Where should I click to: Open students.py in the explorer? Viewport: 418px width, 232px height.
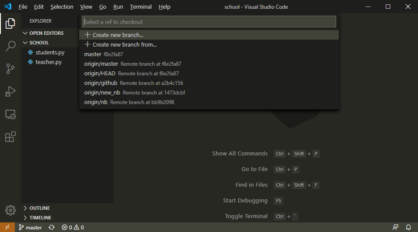[50, 53]
